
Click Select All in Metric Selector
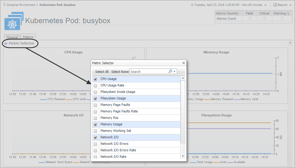point(102,72)
